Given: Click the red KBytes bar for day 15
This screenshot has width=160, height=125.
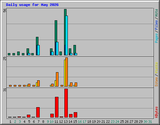Looking at the screenshot, I should click(x=75, y=115).
